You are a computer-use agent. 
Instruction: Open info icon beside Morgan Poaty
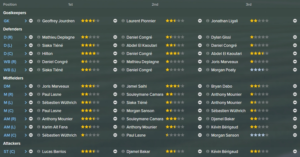click(207, 70)
